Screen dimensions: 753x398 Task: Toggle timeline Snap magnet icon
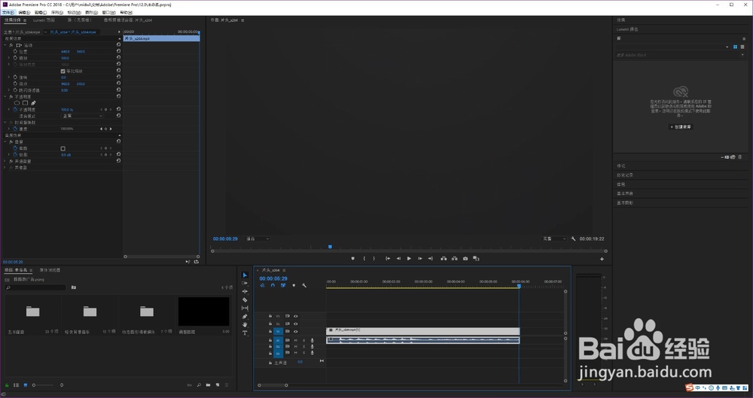273,285
